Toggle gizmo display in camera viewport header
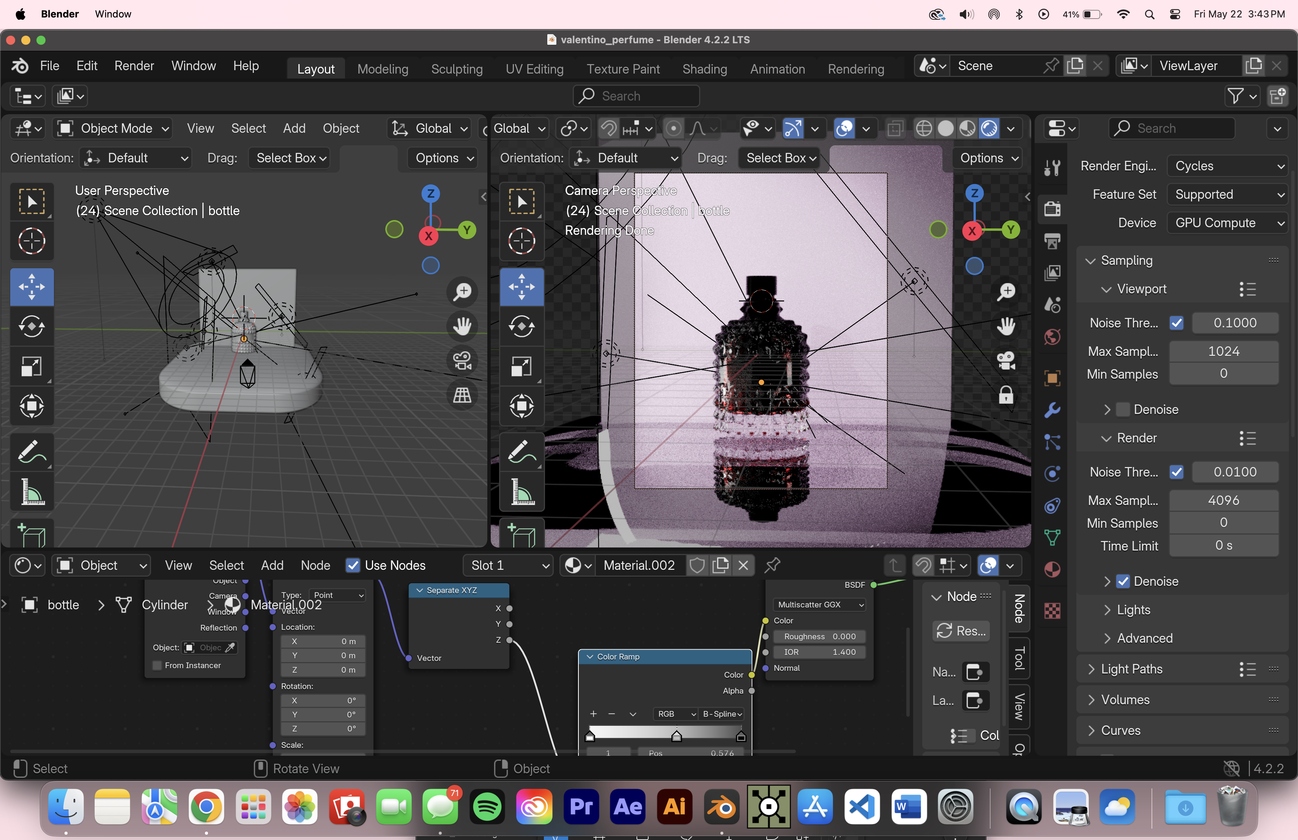 click(x=793, y=129)
